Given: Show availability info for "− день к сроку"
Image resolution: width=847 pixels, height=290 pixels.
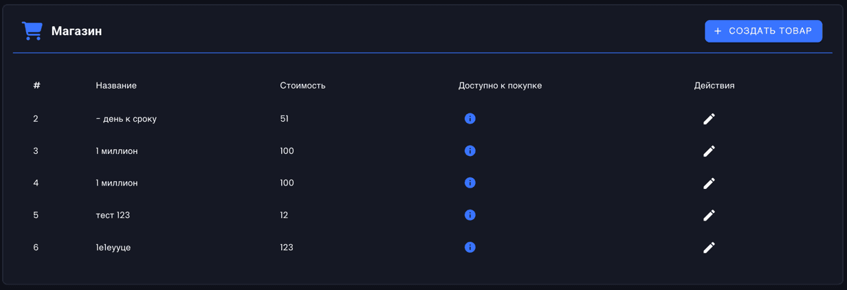Looking at the screenshot, I should [x=470, y=119].
